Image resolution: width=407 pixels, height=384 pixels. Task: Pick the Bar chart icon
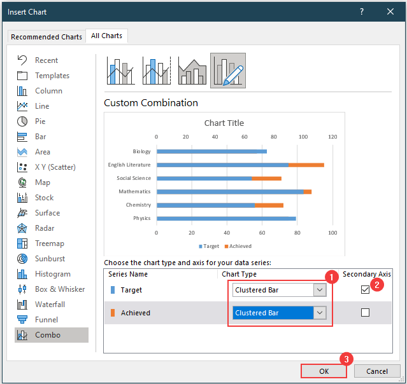[x=22, y=137]
